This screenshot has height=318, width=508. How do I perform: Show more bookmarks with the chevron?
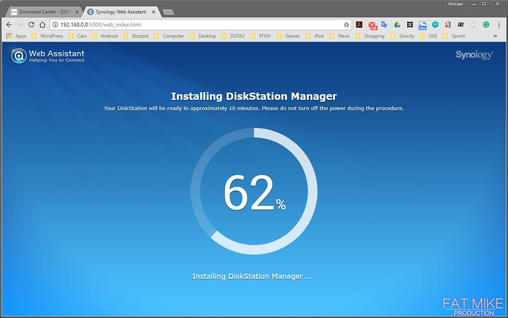pos(495,36)
